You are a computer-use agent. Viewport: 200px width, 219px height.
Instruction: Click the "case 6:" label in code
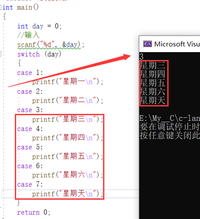click(30, 166)
